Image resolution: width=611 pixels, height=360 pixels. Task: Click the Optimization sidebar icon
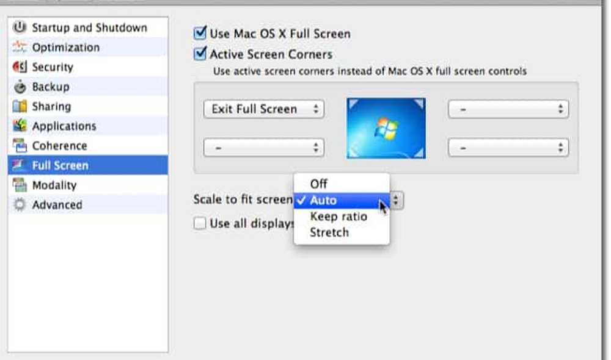pyautogui.click(x=20, y=47)
